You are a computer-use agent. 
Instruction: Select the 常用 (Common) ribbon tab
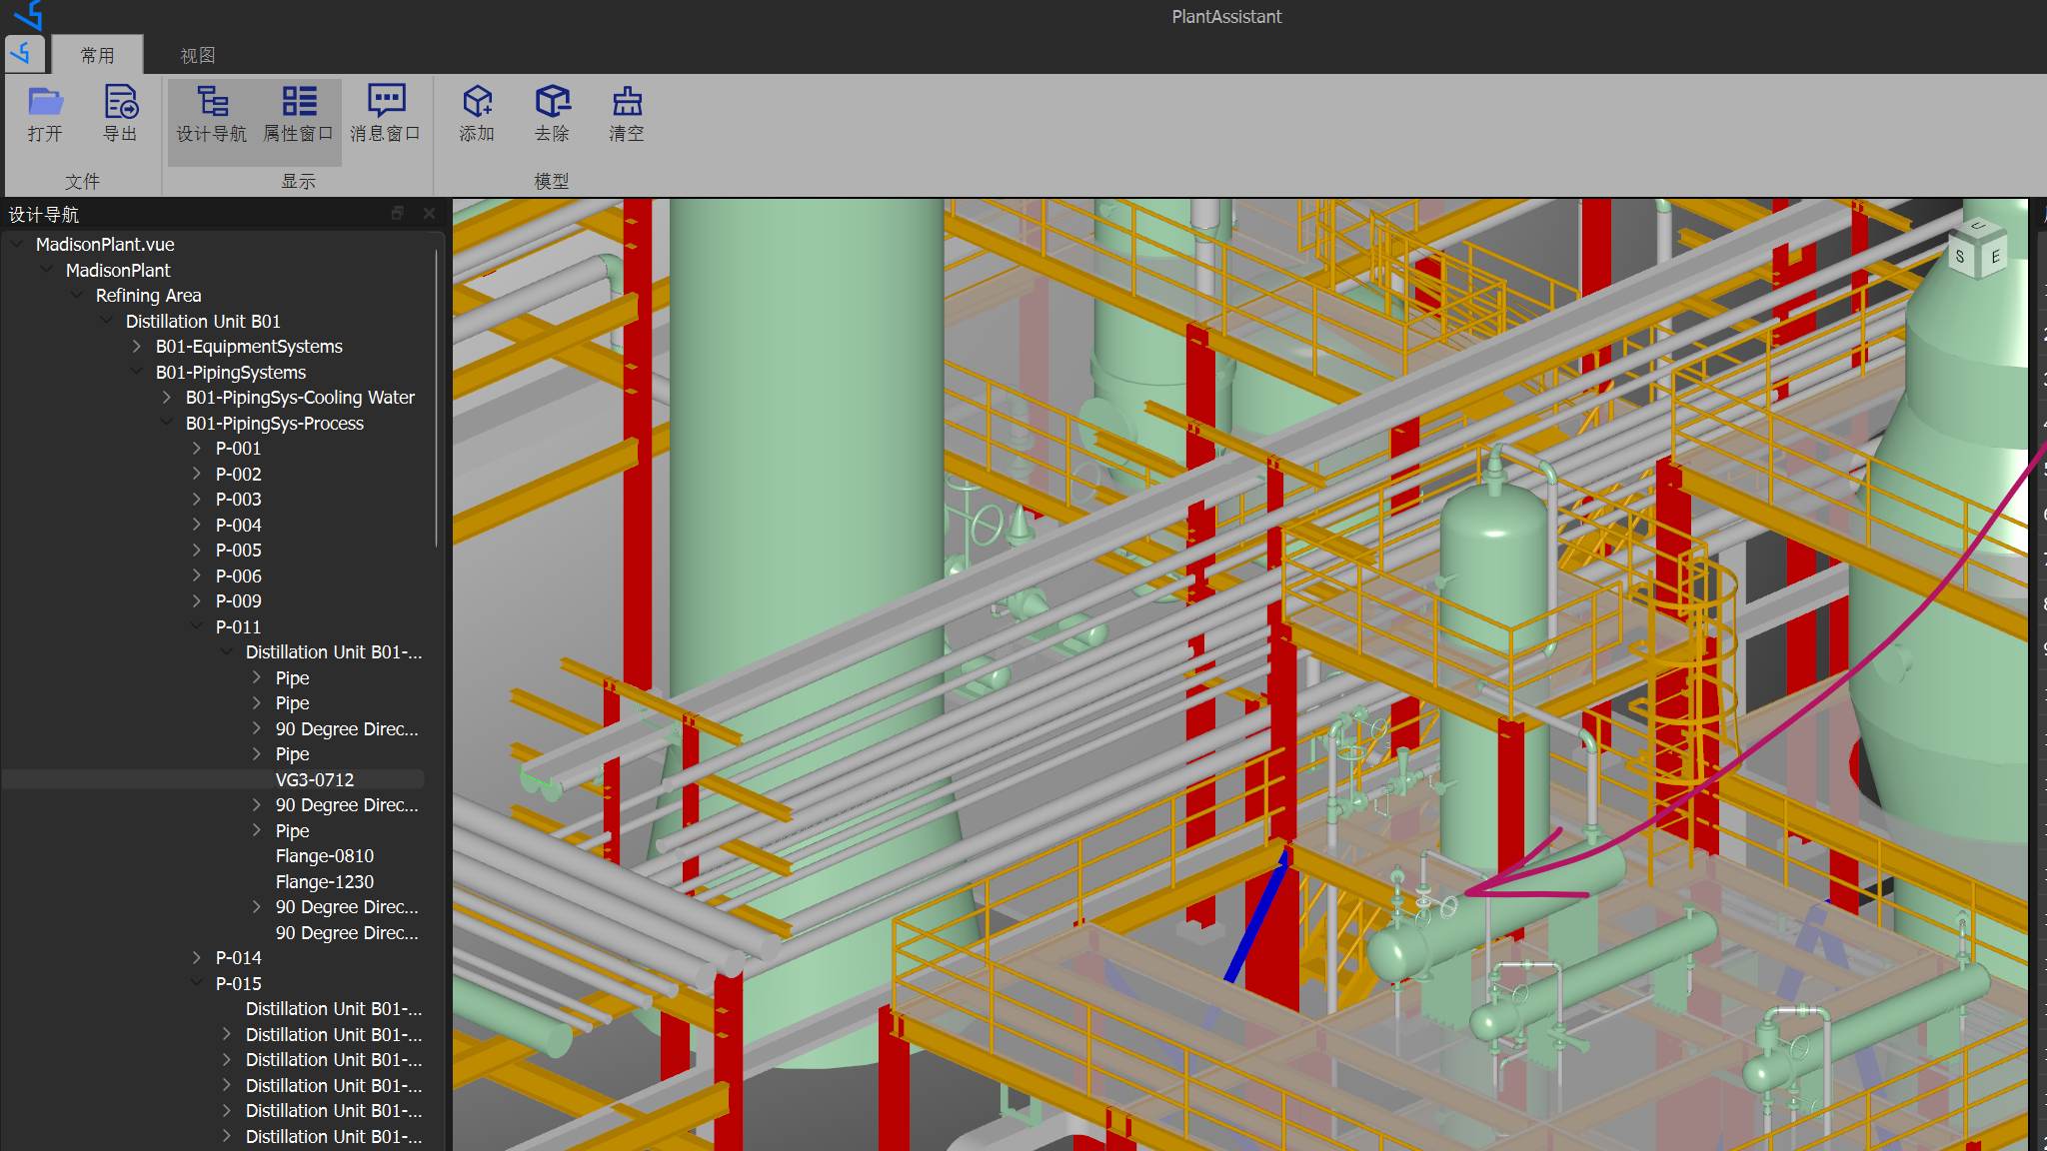coord(97,55)
